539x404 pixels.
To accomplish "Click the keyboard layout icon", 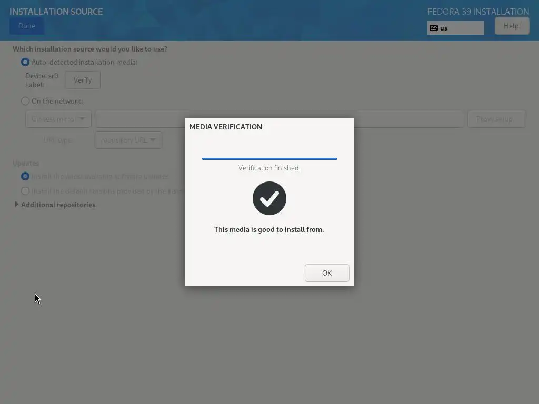I will [434, 28].
